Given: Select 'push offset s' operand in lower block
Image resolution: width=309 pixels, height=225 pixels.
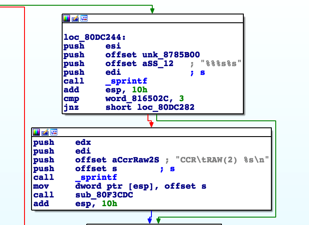Looking at the screenshot, I should pos(96,169).
